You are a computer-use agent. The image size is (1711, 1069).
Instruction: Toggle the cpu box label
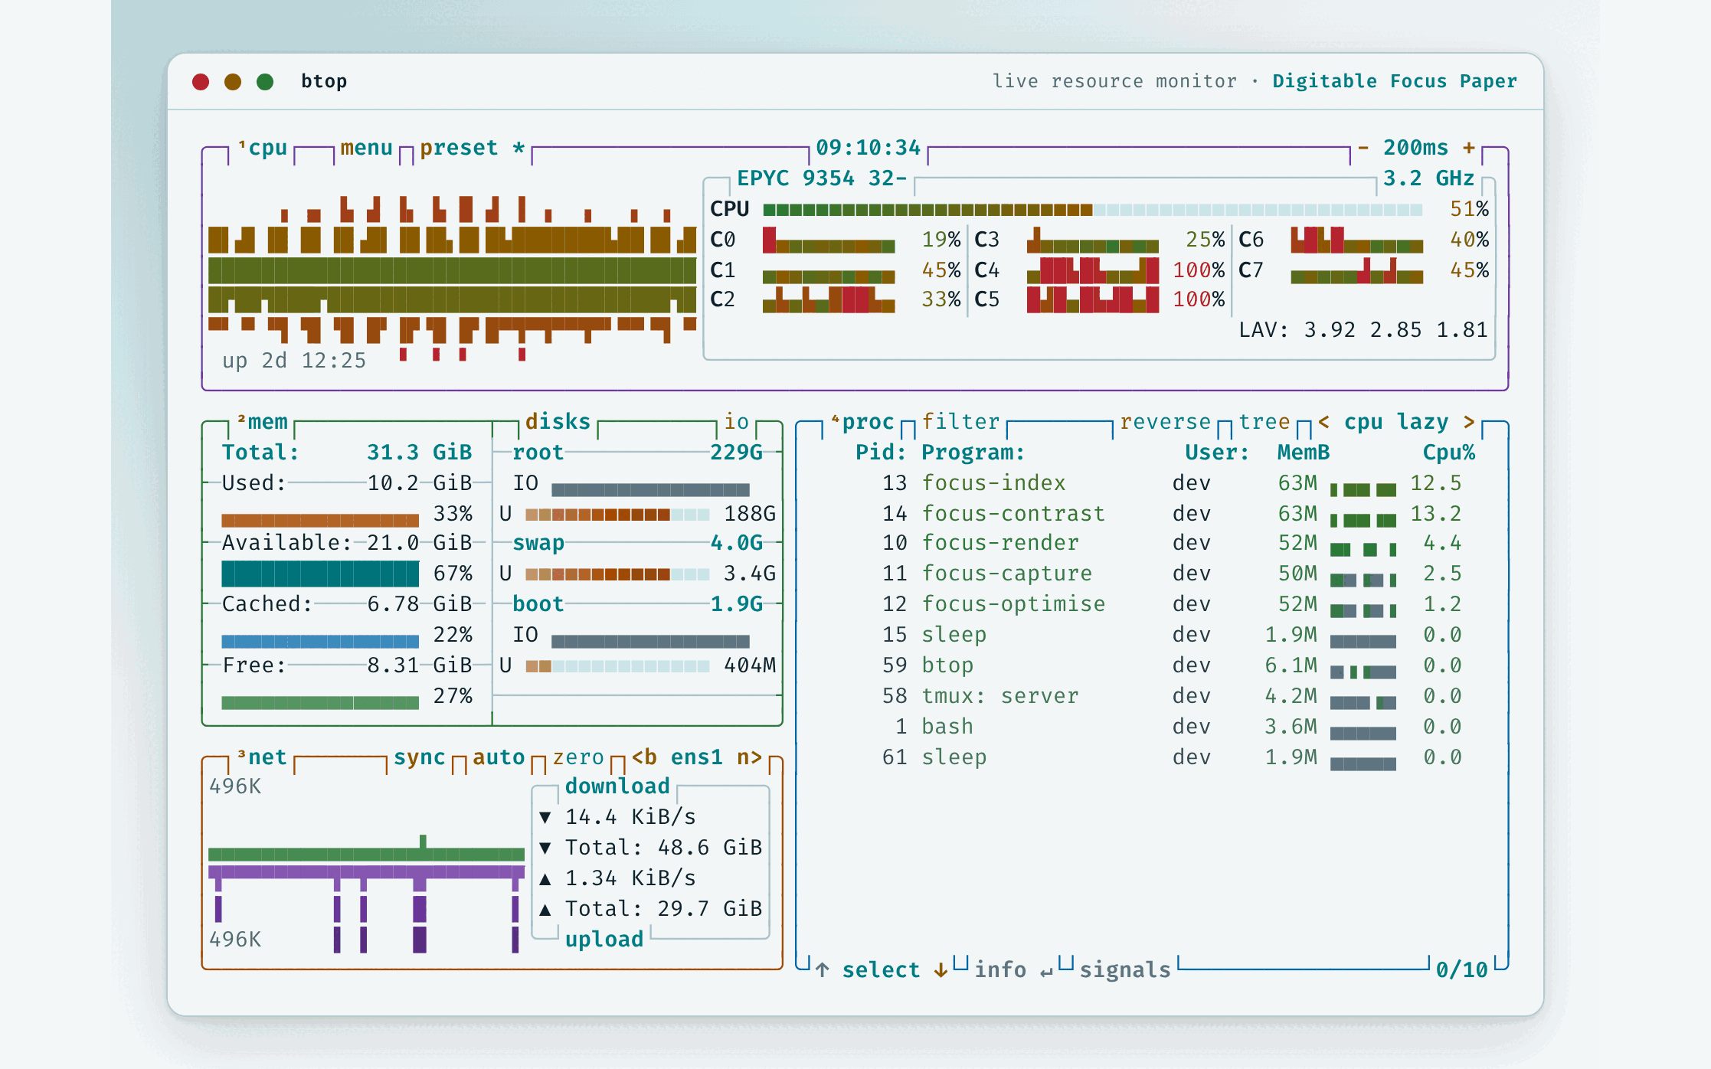tap(263, 148)
